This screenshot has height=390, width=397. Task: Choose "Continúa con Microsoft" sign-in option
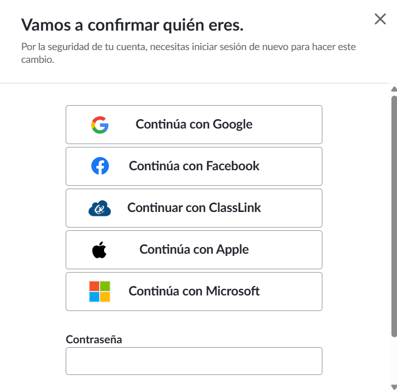tap(194, 292)
